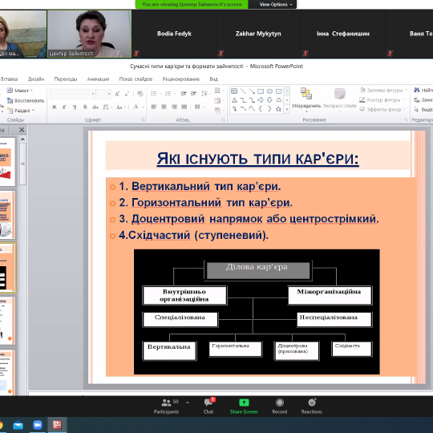Select the down block arrow shape

269,100
